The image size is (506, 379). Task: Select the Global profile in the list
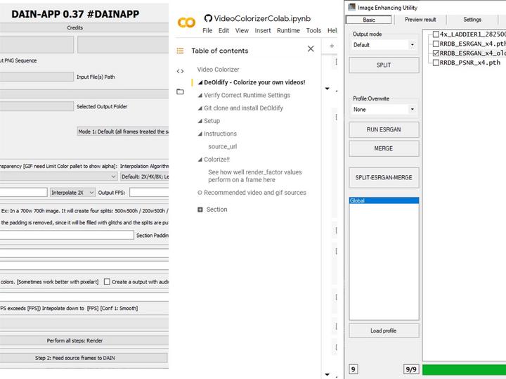coord(384,201)
